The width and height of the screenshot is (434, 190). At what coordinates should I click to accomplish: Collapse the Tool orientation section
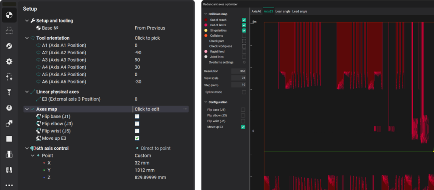pos(28,38)
